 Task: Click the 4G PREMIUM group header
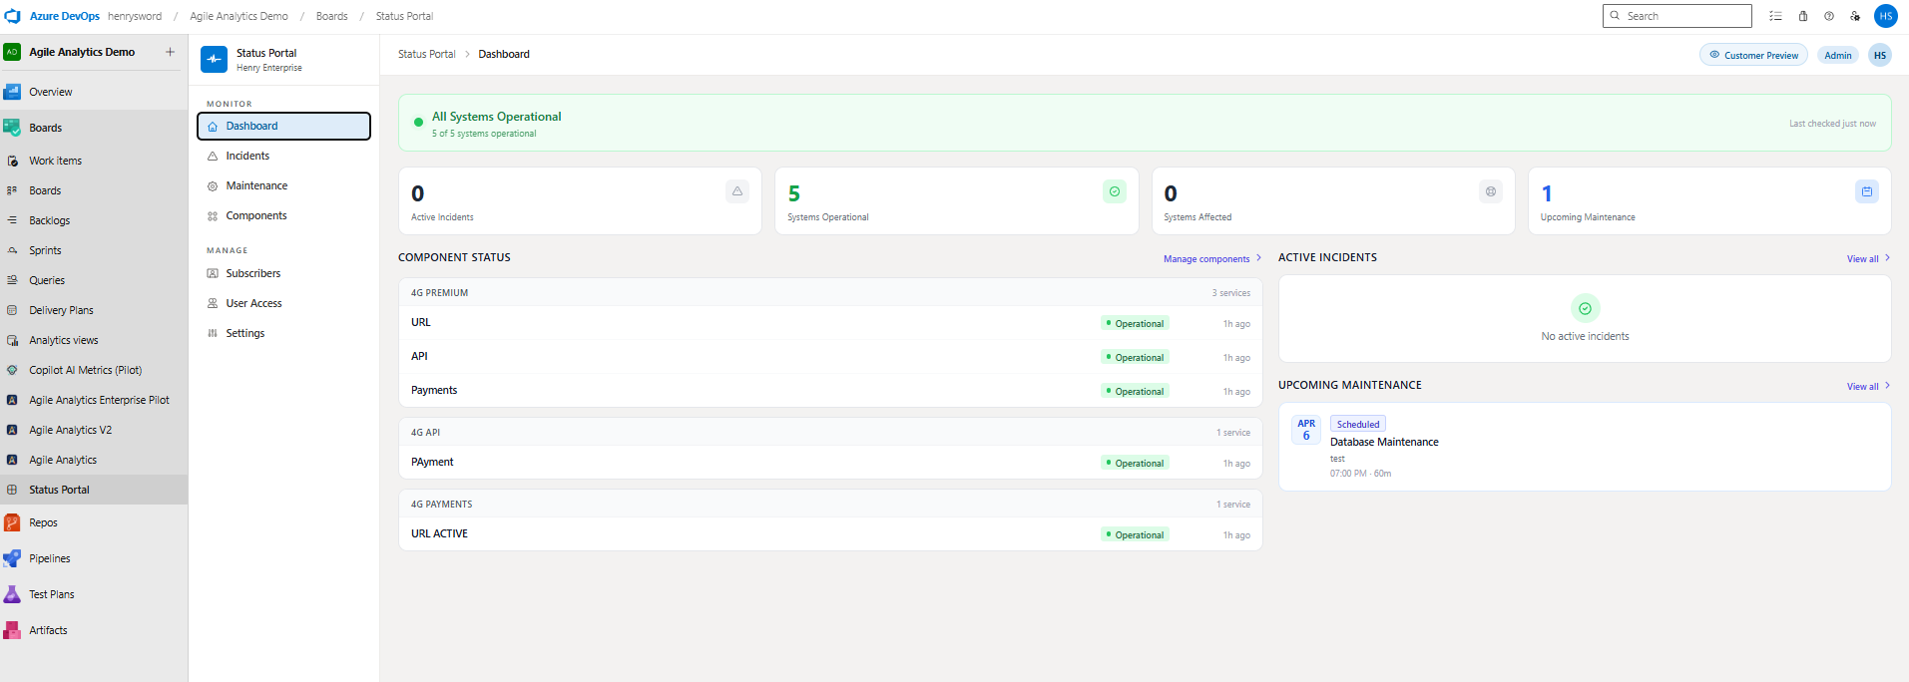830,292
